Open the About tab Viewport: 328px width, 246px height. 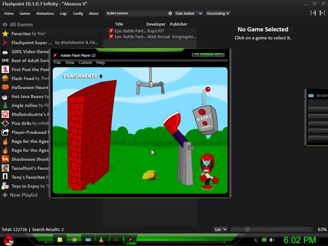point(94,13)
